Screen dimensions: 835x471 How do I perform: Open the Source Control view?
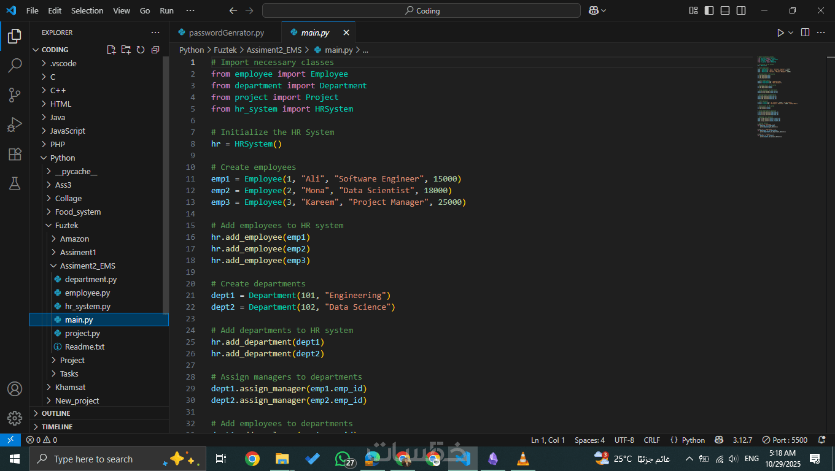15,95
